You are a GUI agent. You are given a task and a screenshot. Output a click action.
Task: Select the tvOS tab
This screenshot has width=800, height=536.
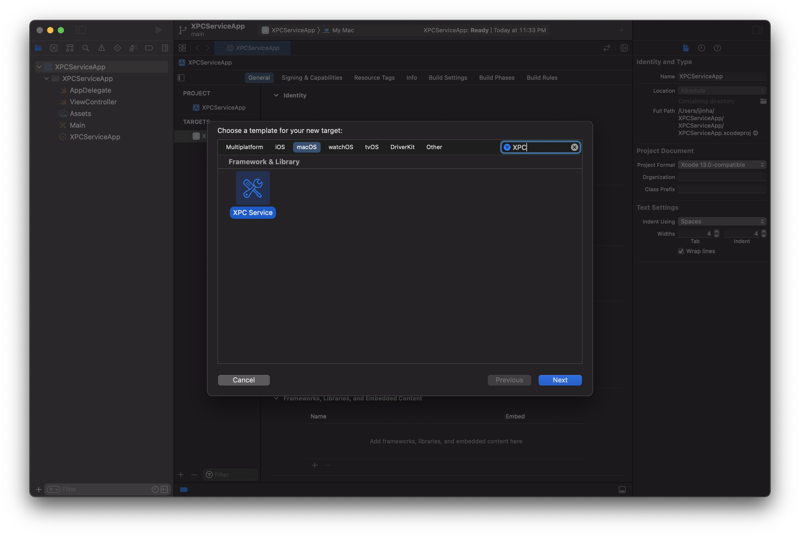371,147
